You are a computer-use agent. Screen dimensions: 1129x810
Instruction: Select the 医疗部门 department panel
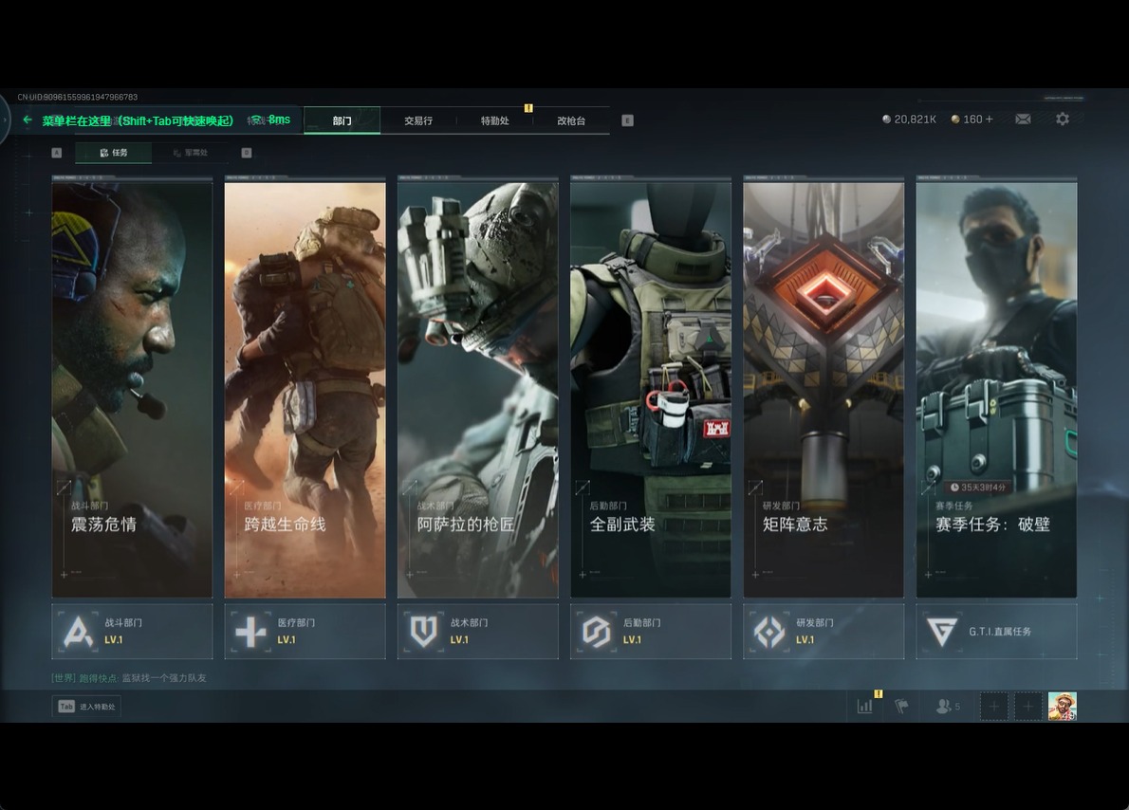click(305, 632)
